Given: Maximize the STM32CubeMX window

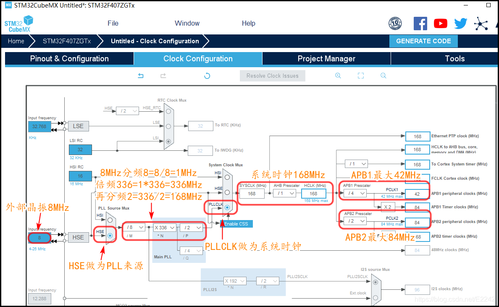Looking at the screenshot, I should (x=488, y=5).
